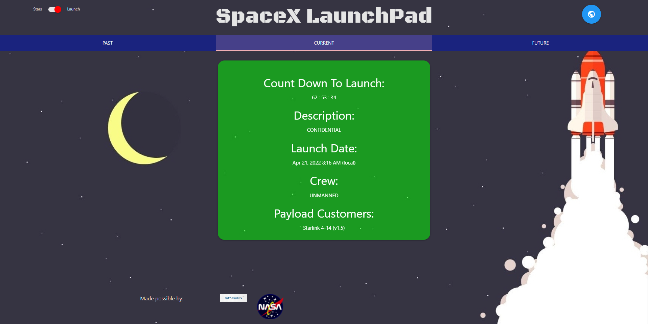The height and width of the screenshot is (324, 648).
Task: Click the Launch Date heading
Action: pyautogui.click(x=324, y=149)
